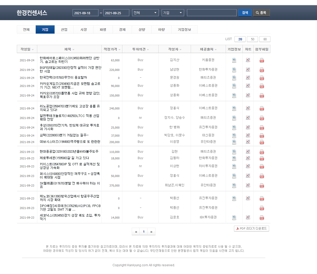Switch to the 파생 tab
Image resolution: width=317 pixels, height=274 pixels.
point(103,29)
